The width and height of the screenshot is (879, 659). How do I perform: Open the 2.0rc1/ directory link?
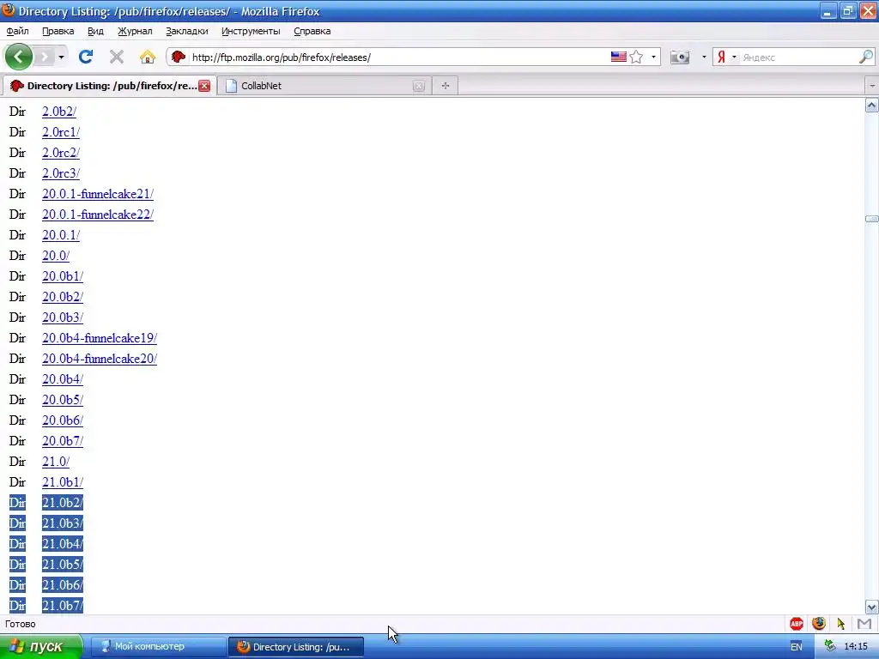coord(61,132)
